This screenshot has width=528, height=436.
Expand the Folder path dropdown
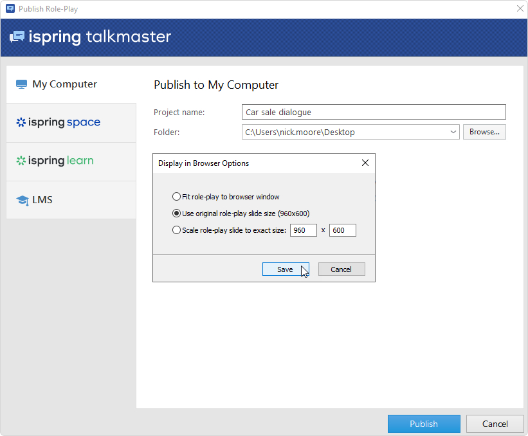(x=454, y=132)
